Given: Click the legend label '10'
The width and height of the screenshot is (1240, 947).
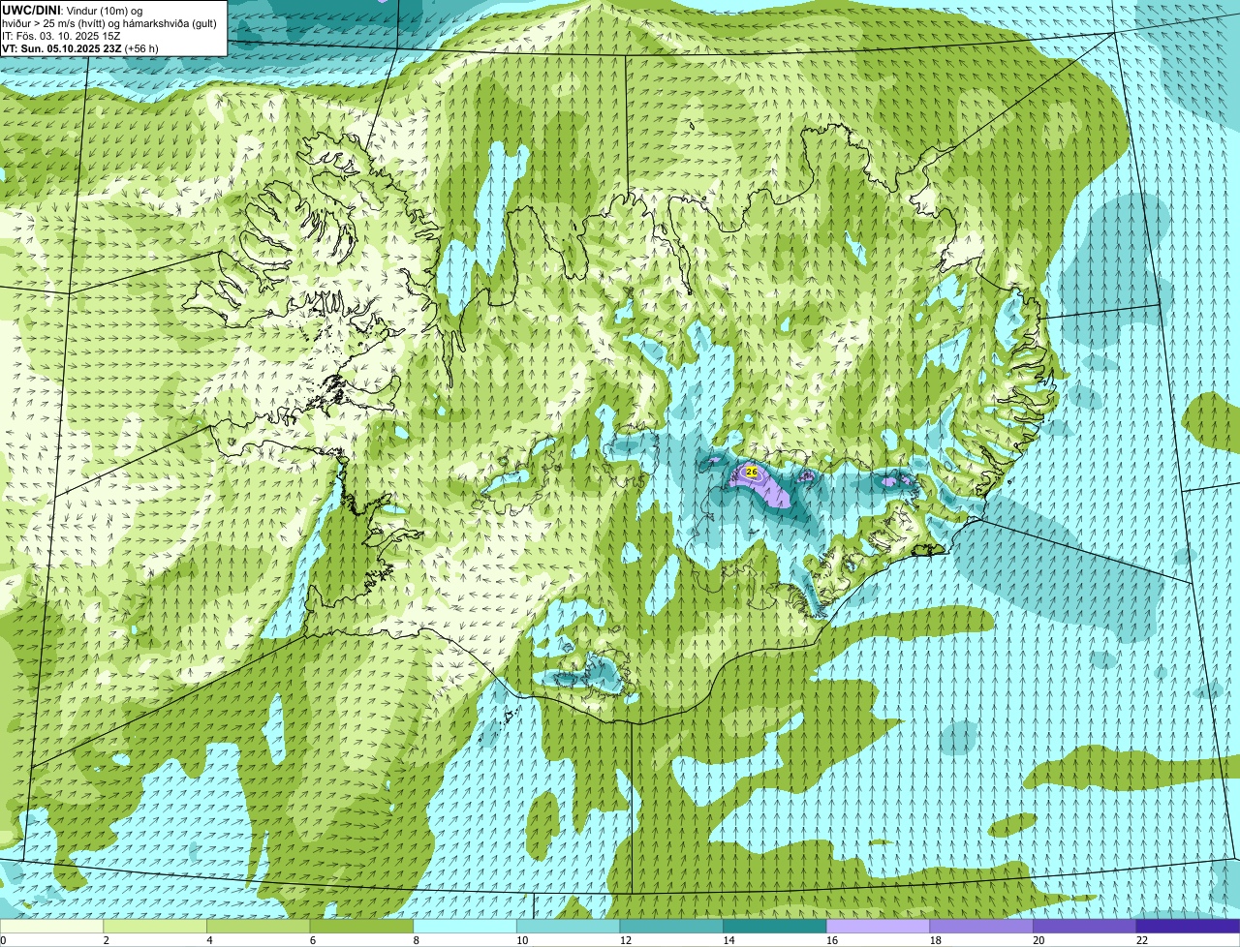Looking at the screenshot, I should click(522, 940).
